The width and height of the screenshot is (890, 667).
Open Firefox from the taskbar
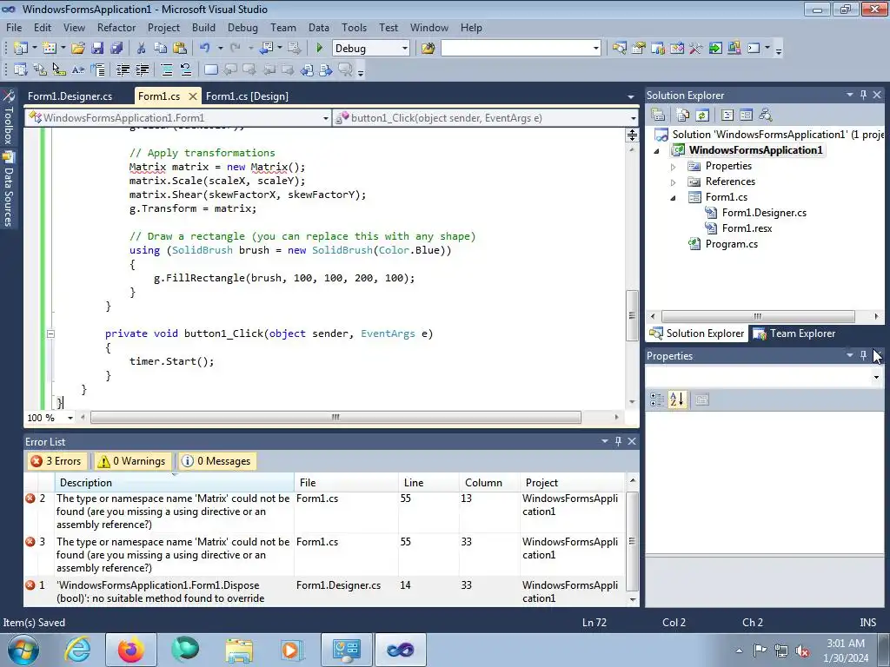click(x=130, y=650)
